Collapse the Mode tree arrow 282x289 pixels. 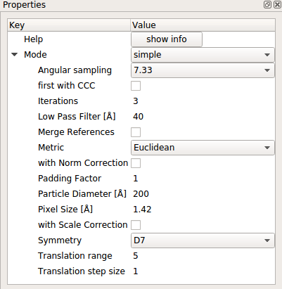click(15, 55)
